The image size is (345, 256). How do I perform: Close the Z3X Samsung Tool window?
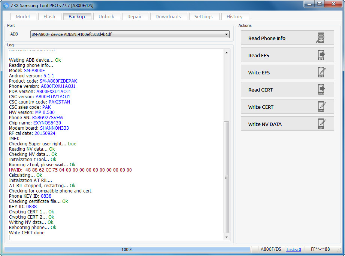pyautogui.click(x=333, y=4)
